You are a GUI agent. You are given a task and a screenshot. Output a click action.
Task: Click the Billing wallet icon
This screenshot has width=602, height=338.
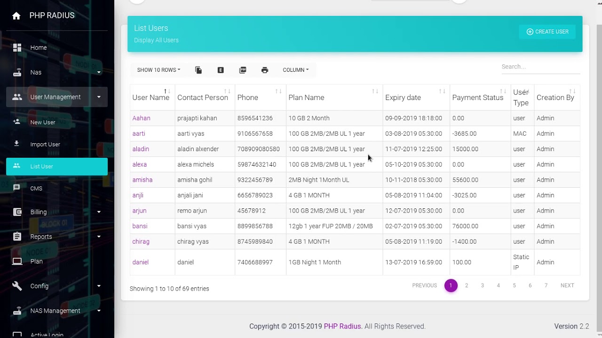click(x=17, y=212)
